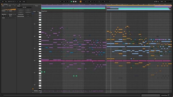Click the Stage Grand clip name
This screenshot has width=173, height=97.
pyautogui.click(x=44, y=11)
